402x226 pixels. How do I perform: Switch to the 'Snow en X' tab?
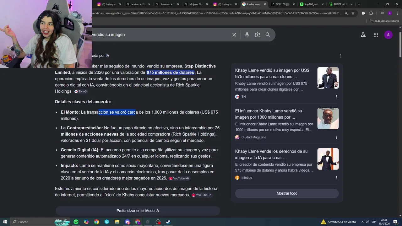[x=167, y=4]
